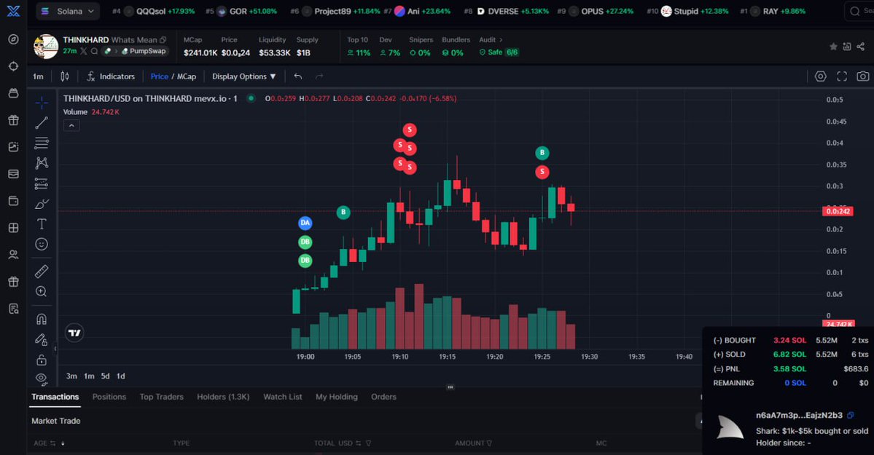
Task: Toggle lock all drawings
Action: pos(42,360)
